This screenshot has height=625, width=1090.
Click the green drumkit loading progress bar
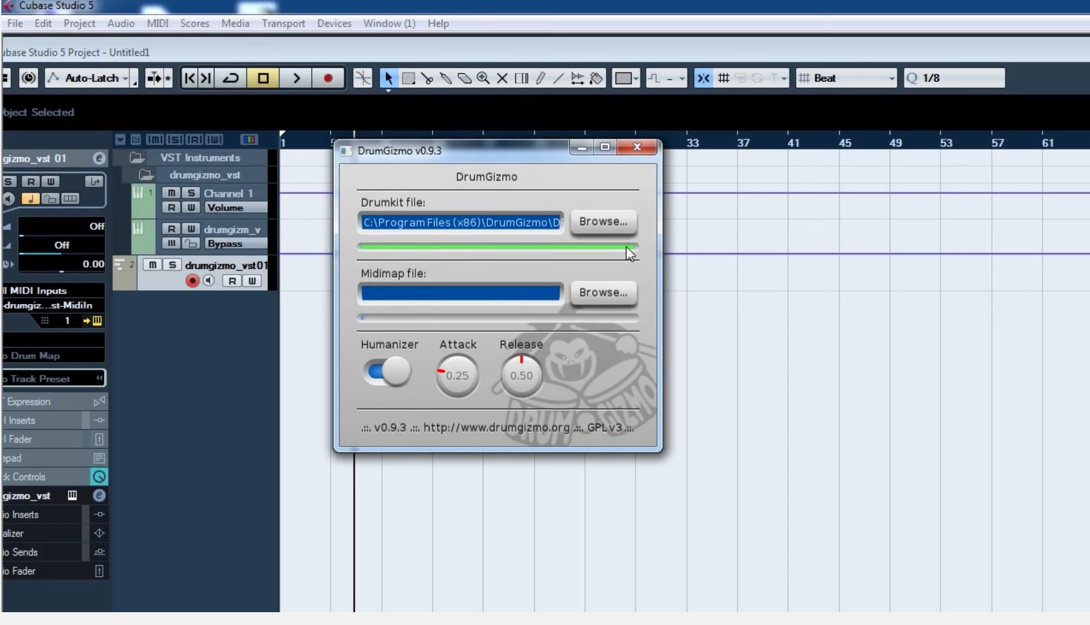[497, 246]
